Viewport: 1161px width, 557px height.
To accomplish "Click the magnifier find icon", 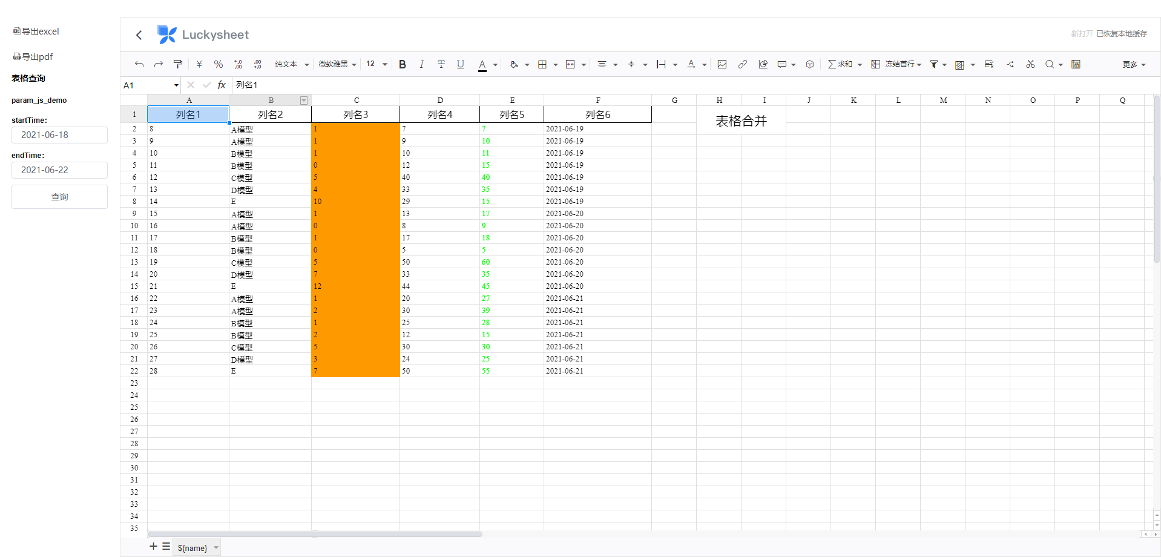I will 1050,64.
